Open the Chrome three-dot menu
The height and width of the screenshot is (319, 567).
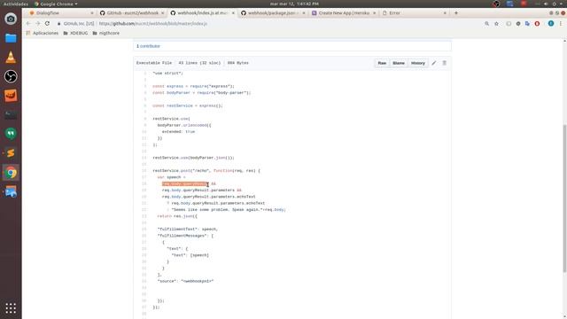pyautogui.click(x=561, y=24)
